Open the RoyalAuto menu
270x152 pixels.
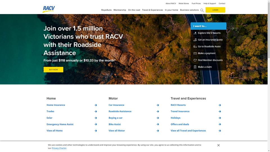pyautogui.click(x=106, y=10)
